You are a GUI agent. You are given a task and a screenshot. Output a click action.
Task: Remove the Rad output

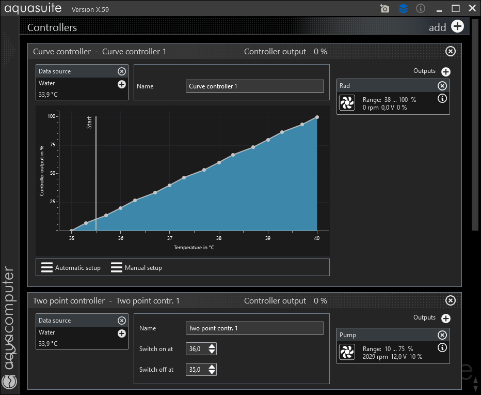pos(442,86)
